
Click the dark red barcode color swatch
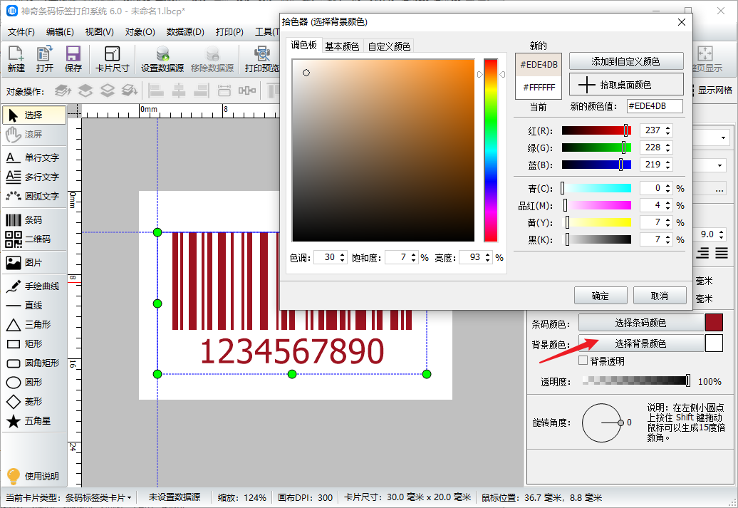[714, 323]
